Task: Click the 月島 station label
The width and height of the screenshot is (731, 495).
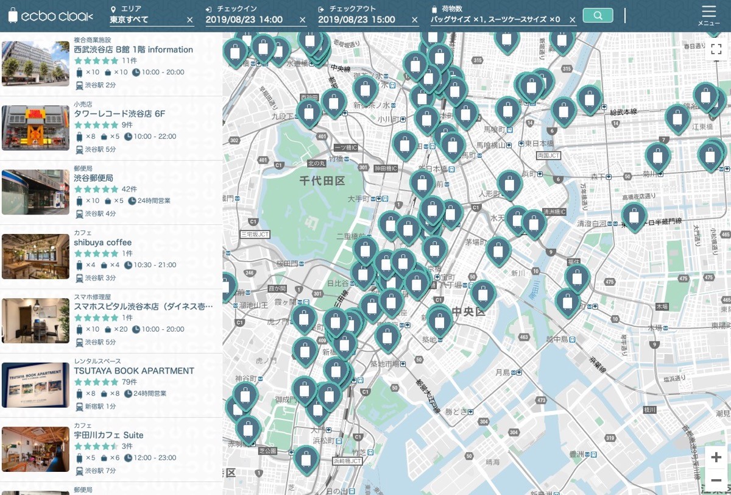Action: (x=503, y=372)
